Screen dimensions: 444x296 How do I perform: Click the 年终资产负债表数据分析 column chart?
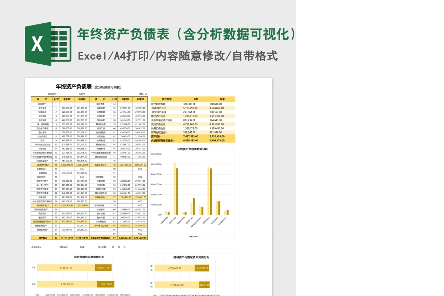pyautogui.click(x=193, y=192)
